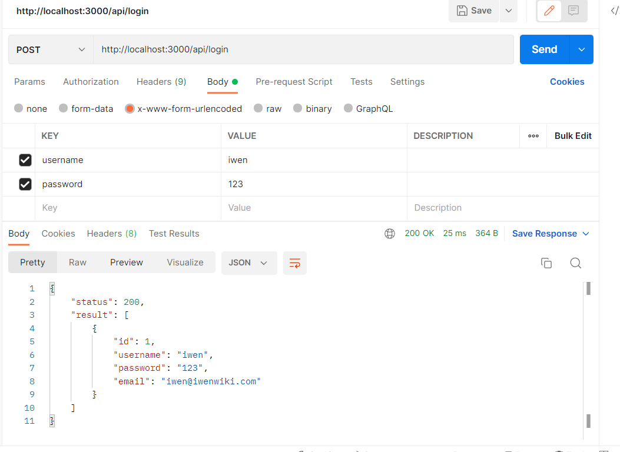Click the network globe icon
620x452 pixels.
[x=389, y=234]
